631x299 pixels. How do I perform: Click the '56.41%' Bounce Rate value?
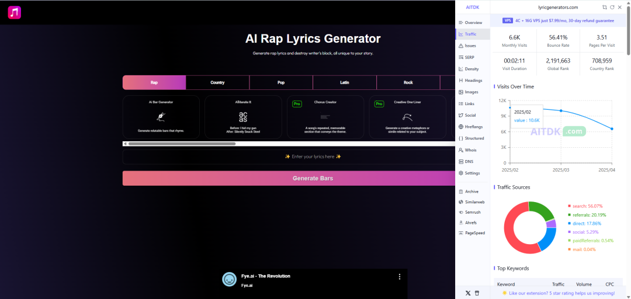coord(558,37)
